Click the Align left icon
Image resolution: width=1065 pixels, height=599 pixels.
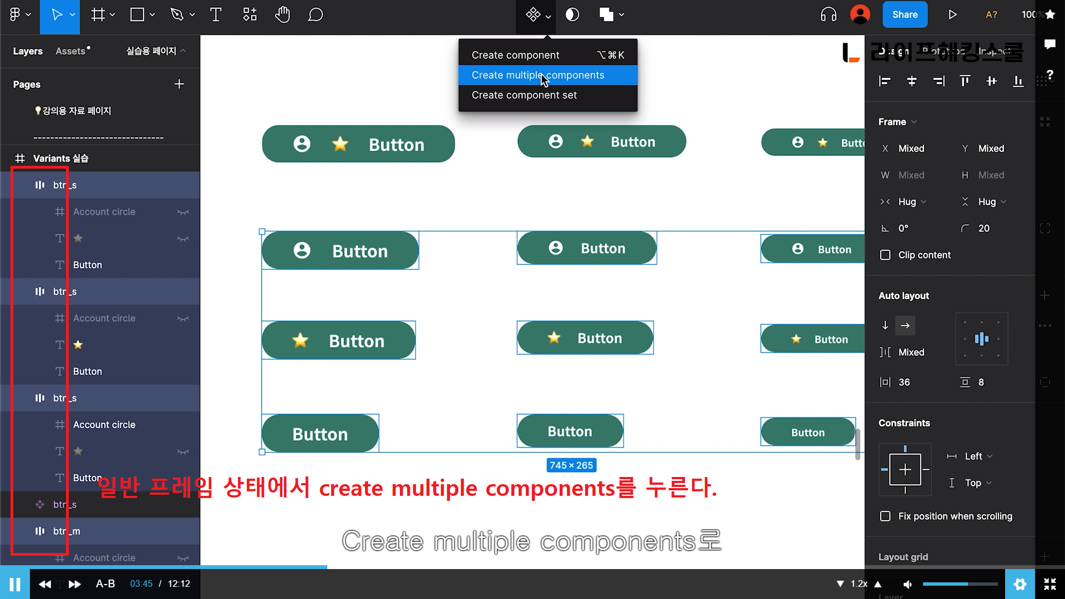click(885, 82)
